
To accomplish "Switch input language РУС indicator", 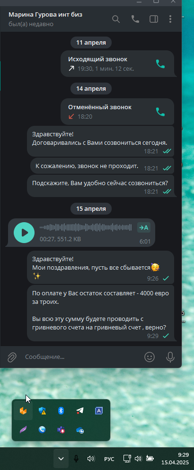I will (x=109, y=459).
